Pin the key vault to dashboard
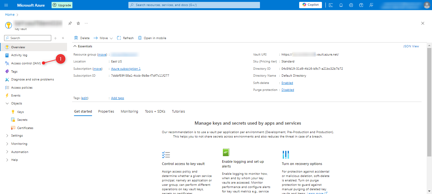Viewport: 432px width, 194px height. (70, 23)
